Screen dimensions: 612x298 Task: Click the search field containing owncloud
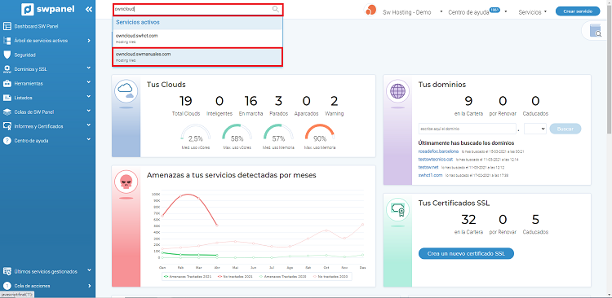tap(197, 10)
